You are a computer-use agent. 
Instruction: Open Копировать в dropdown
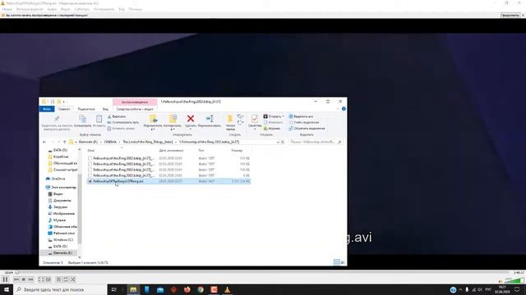(173, 122)
